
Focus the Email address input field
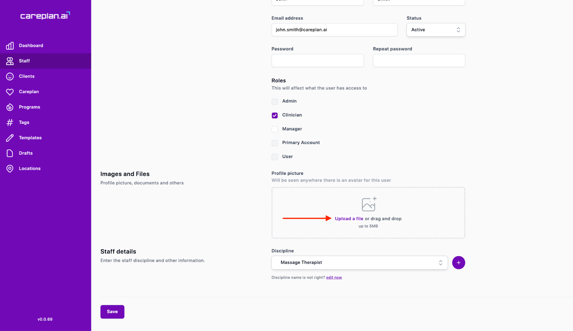tap(334, 30)
